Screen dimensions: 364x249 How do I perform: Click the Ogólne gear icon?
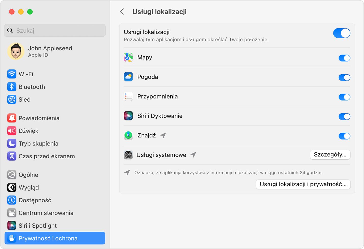pos(12,175)
